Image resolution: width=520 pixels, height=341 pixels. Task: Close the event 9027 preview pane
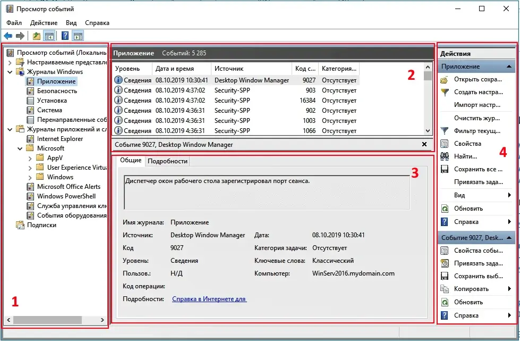click(x=424, y=144)
